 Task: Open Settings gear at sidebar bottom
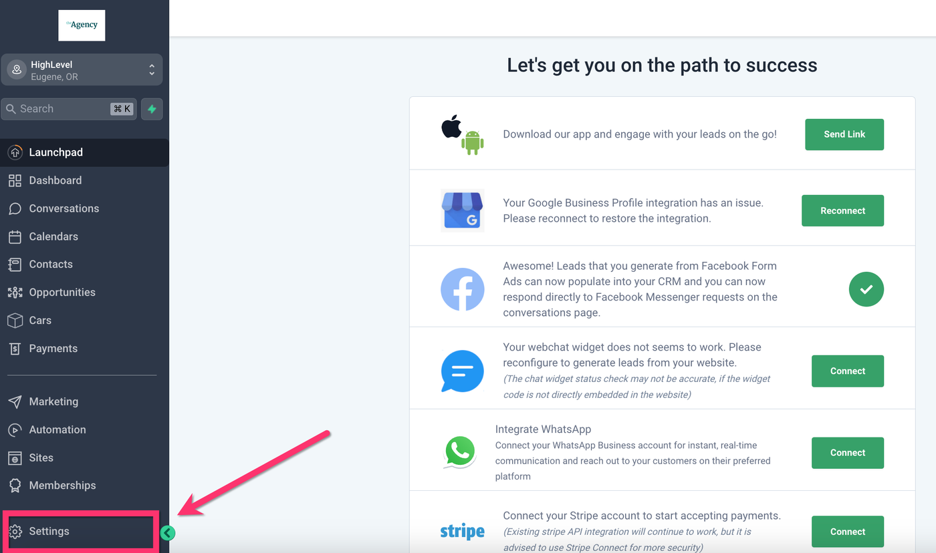tap(15, 532)
